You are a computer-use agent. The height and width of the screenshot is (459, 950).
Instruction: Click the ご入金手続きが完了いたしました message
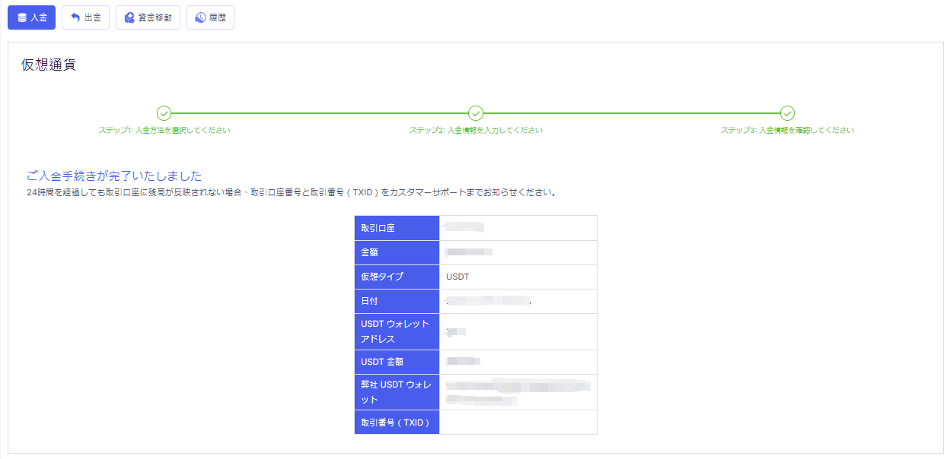click(114, 176)
